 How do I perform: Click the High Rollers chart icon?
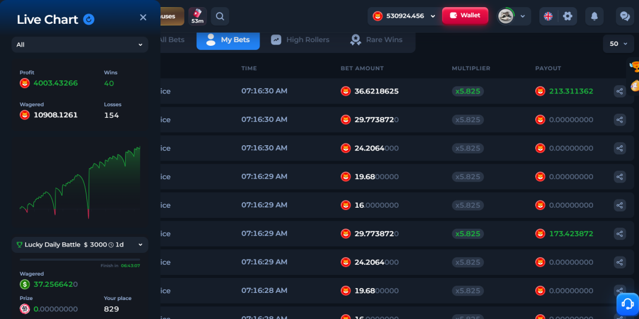click(x=276, y=40)
